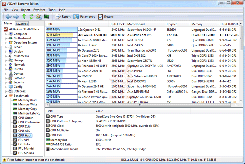This screenshot has height=164, width=245.
Task: Select the Devices icon in tree
Action: (11, 74)
